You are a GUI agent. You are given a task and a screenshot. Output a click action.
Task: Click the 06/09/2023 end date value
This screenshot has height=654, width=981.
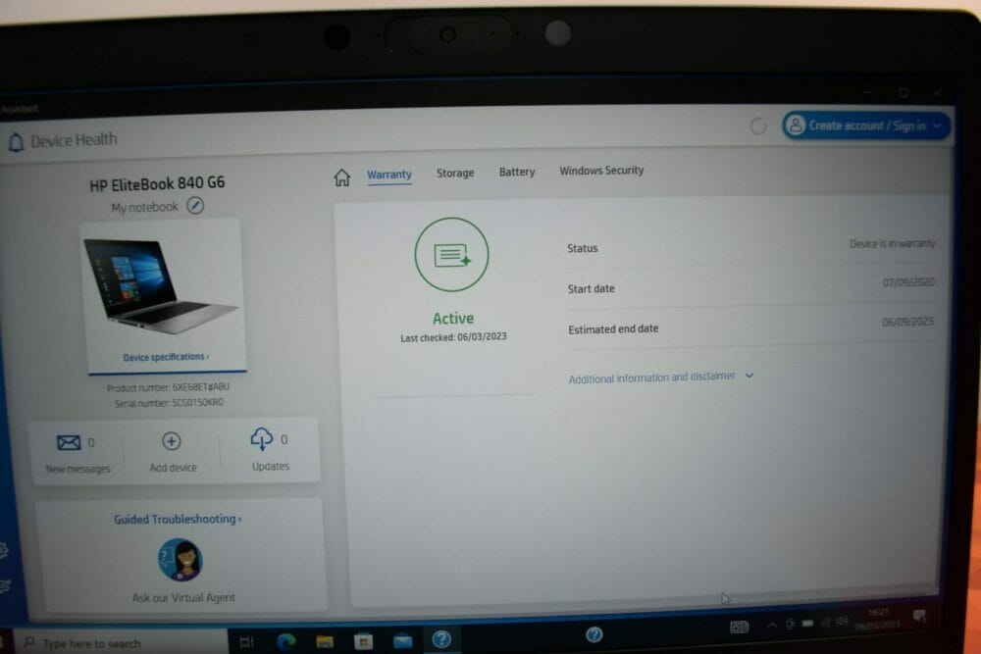tap(907, 322)
